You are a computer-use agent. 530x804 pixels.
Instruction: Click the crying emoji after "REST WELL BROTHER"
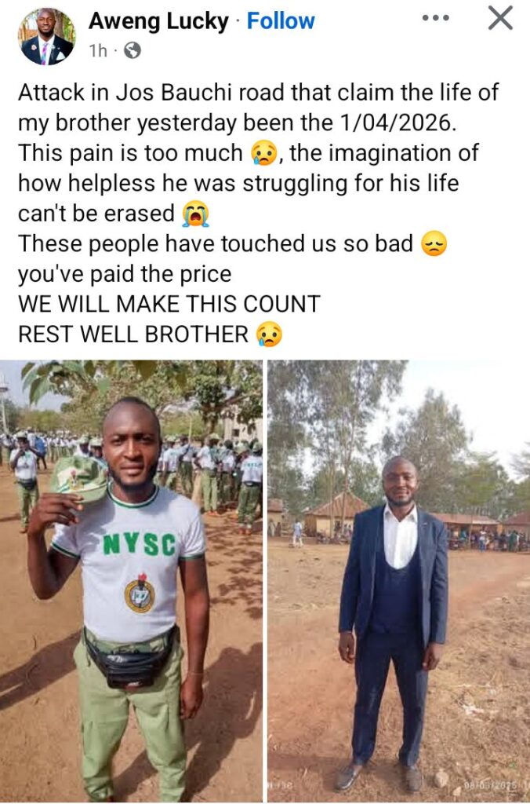tap(269, 334)
